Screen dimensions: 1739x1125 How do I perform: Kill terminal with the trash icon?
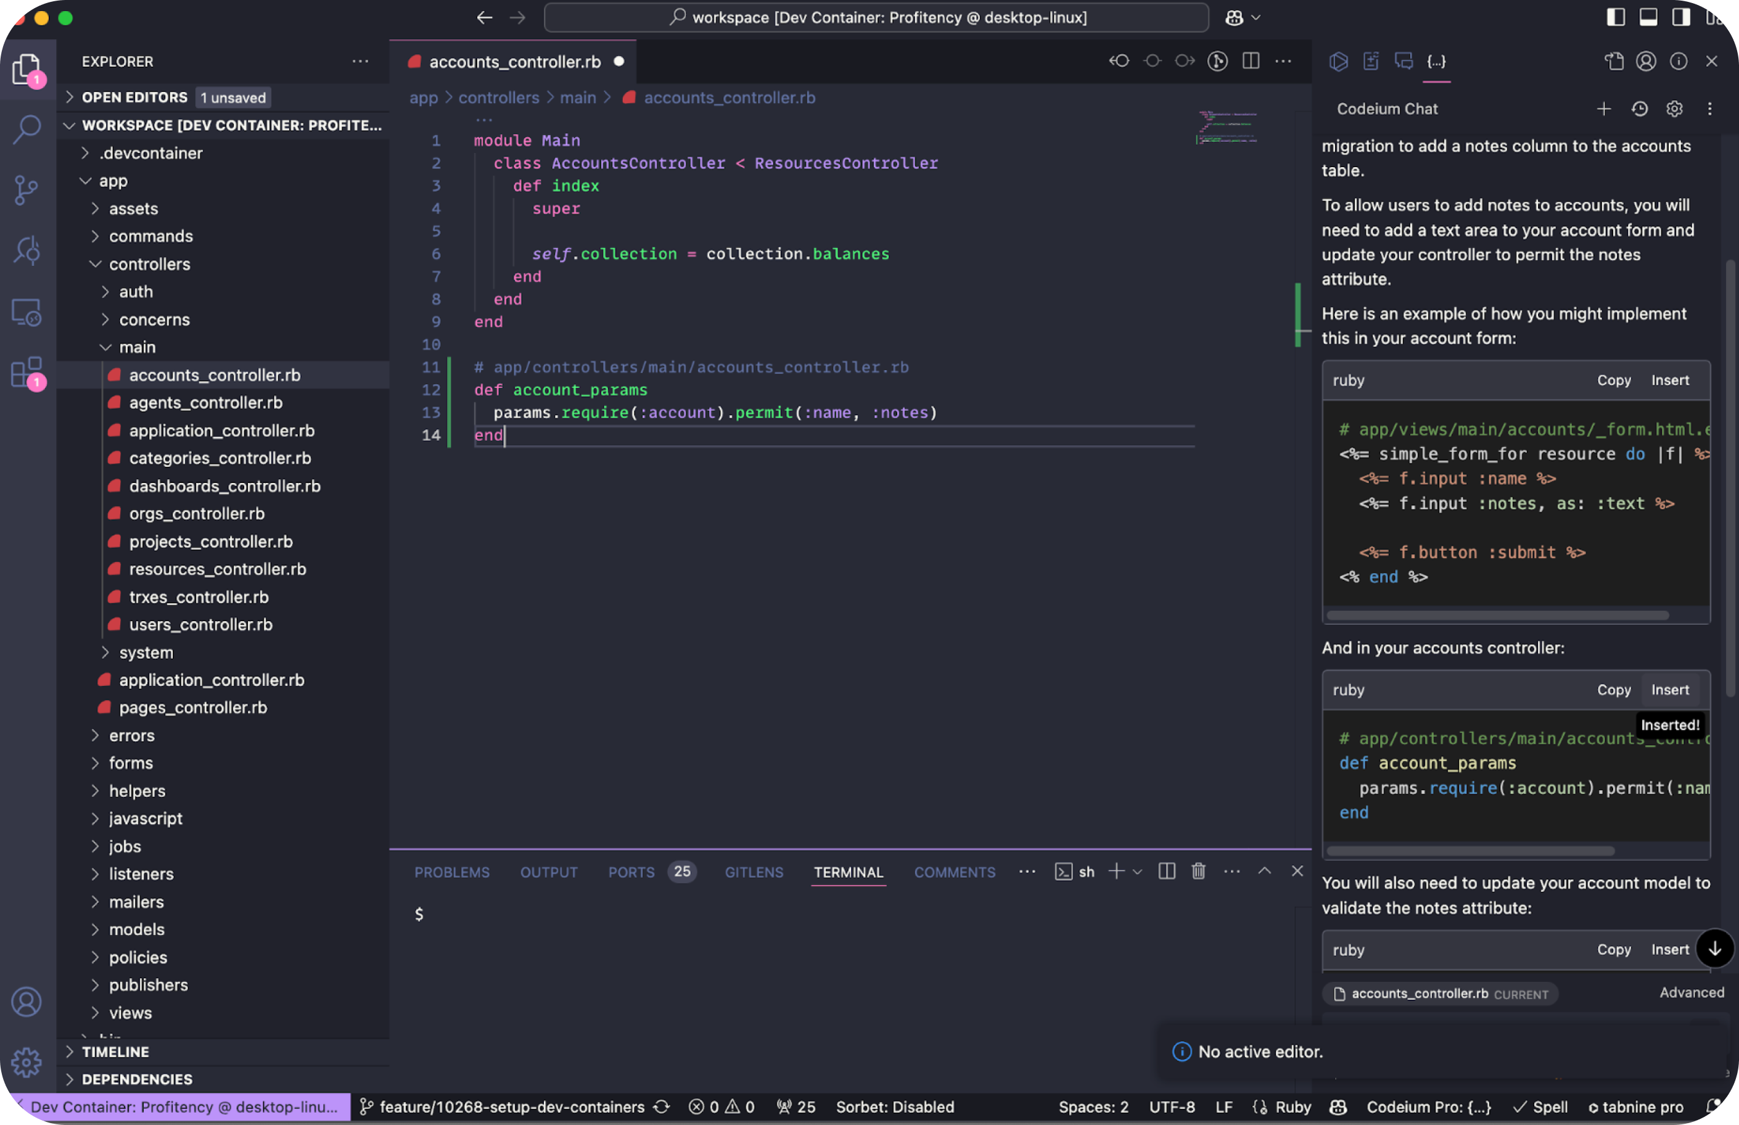[x=1198, y=872]
